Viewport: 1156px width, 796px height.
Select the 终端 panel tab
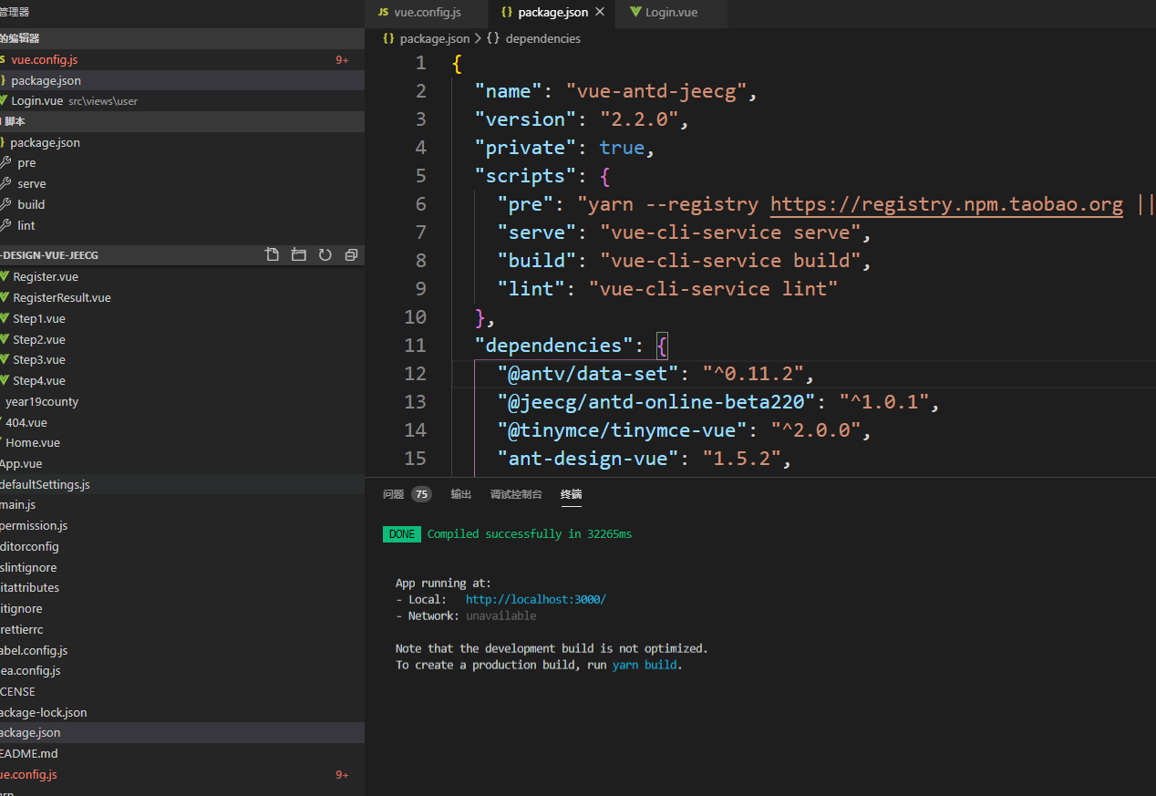[571, 494]
